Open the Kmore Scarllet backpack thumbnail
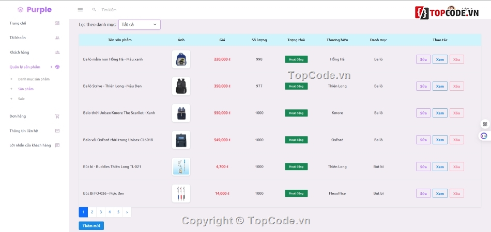 [181, 113]
